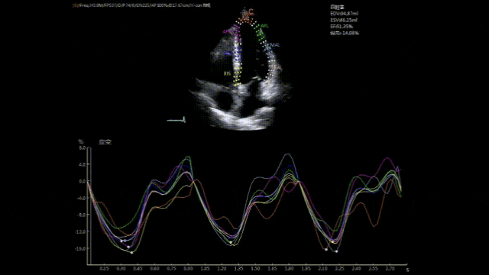489x275 pixels.
Task: Click the % unit label on y-axis
Action: tap(81, 142)
